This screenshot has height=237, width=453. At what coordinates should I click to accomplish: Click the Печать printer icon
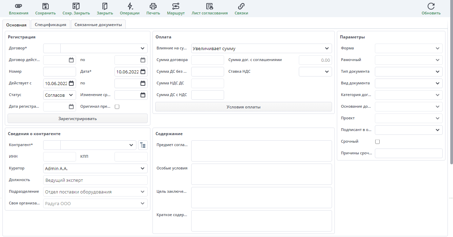(153, 6)
